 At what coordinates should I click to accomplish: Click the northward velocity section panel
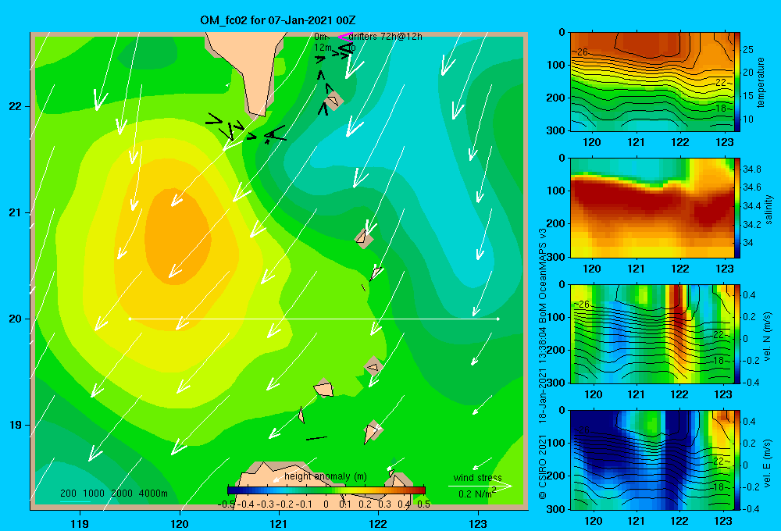pyautogui.click(x=651, y=333)
